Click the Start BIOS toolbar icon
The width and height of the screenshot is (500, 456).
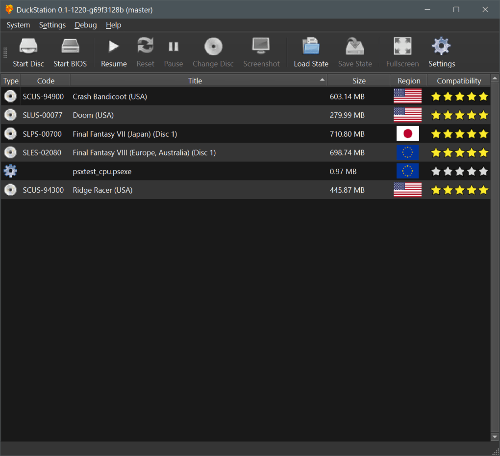(x=70, y=47)
